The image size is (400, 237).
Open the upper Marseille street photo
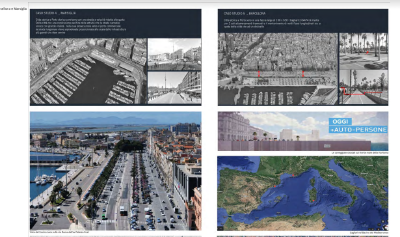[174, 55]
